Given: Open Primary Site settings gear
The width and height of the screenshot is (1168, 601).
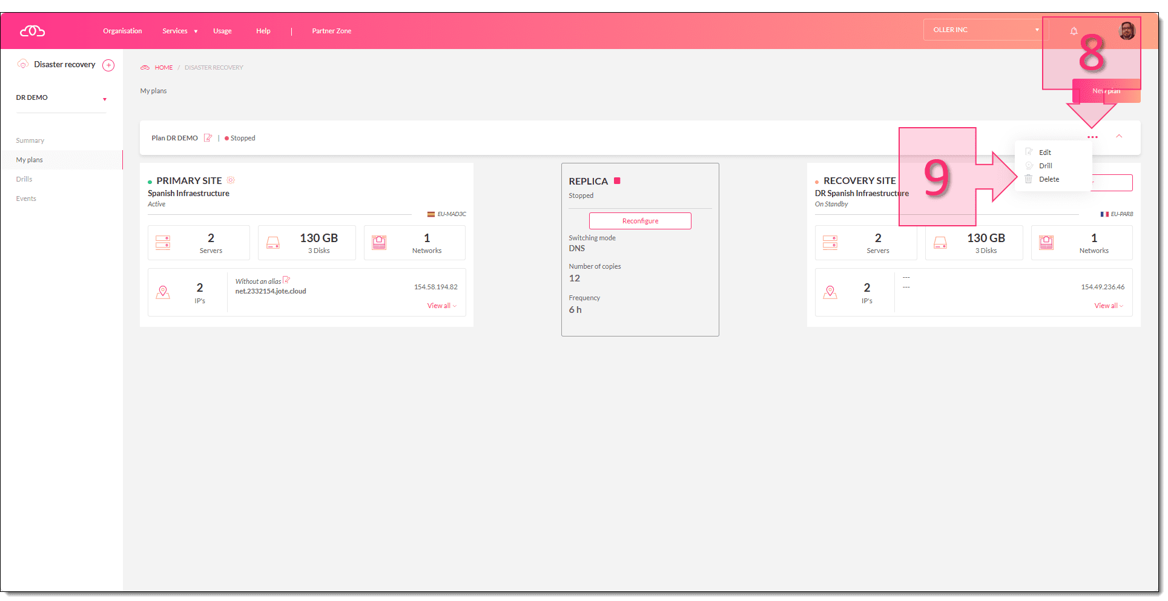Looking at the screenshot, I should pyautogui.click(x=231, y=180).
